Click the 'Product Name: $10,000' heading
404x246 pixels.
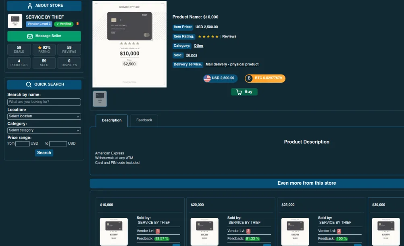[x=195, y=17]
